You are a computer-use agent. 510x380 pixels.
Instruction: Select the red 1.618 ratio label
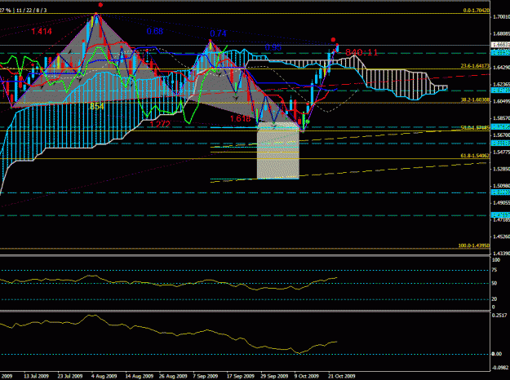click(x=241, y=119)
